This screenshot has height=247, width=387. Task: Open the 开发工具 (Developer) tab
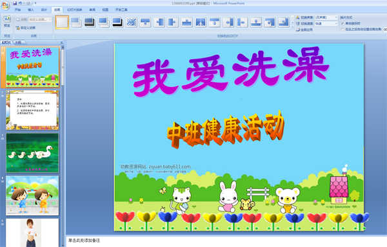pos(121,10)
